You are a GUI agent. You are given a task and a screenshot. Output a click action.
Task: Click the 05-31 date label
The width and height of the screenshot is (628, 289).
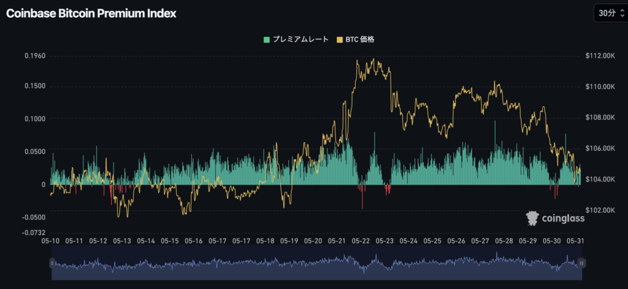pos(575,241)
